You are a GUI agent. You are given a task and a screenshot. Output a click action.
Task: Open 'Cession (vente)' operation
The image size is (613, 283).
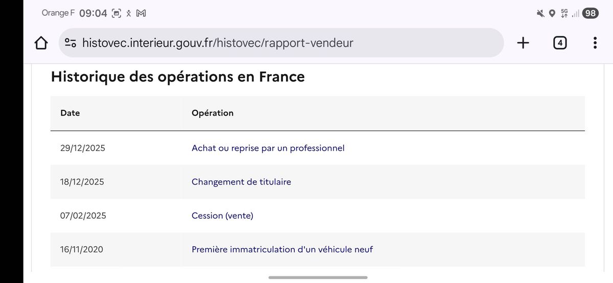(222, 216)
